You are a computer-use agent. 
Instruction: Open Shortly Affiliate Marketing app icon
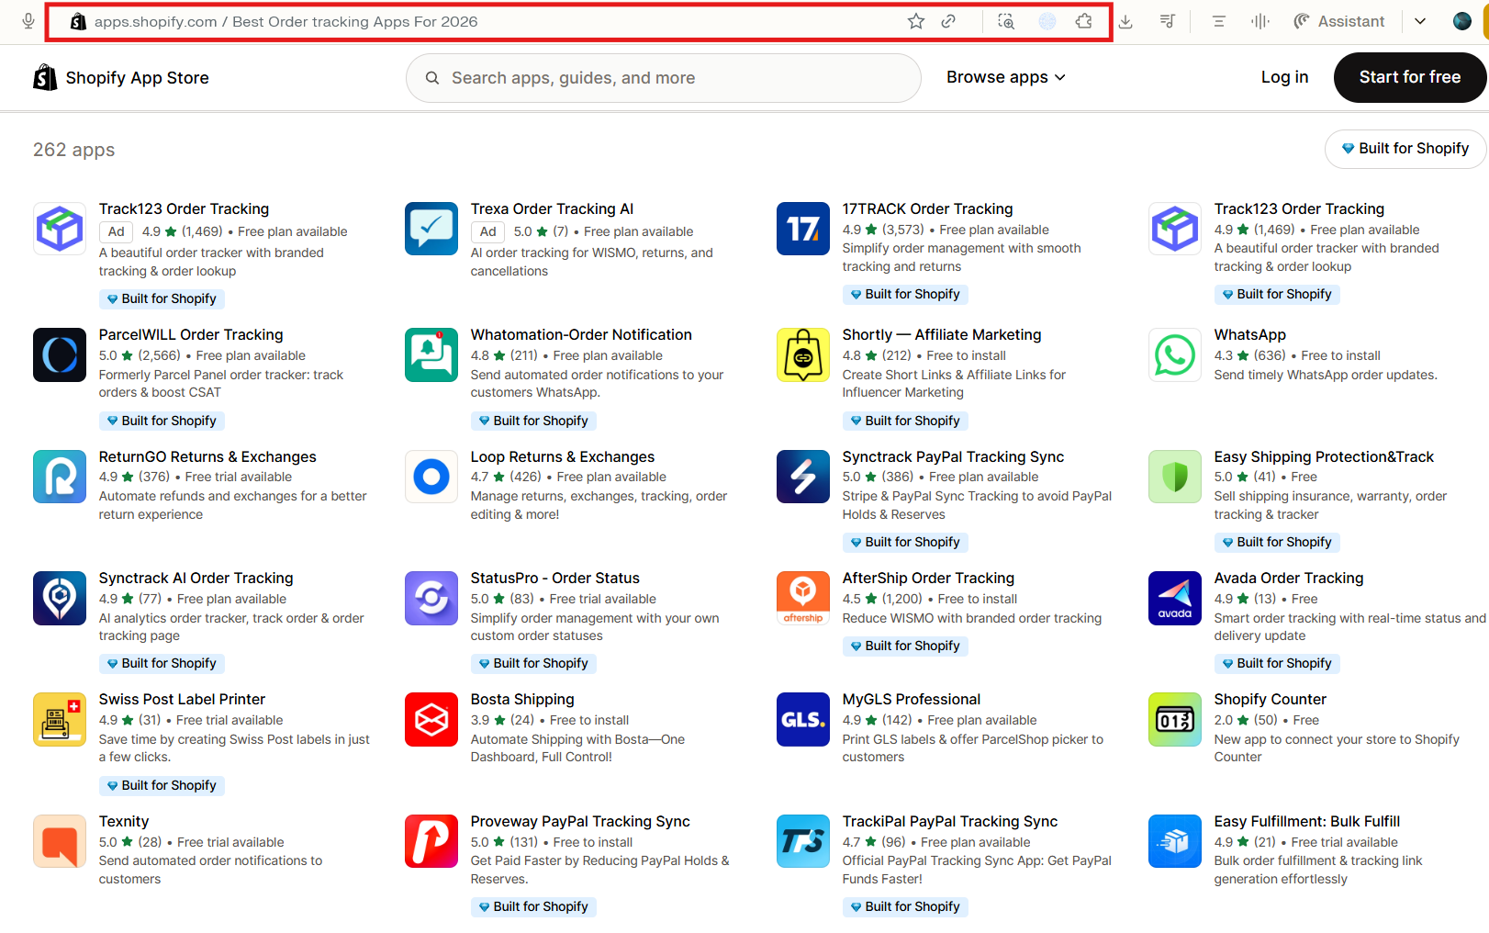803,354
